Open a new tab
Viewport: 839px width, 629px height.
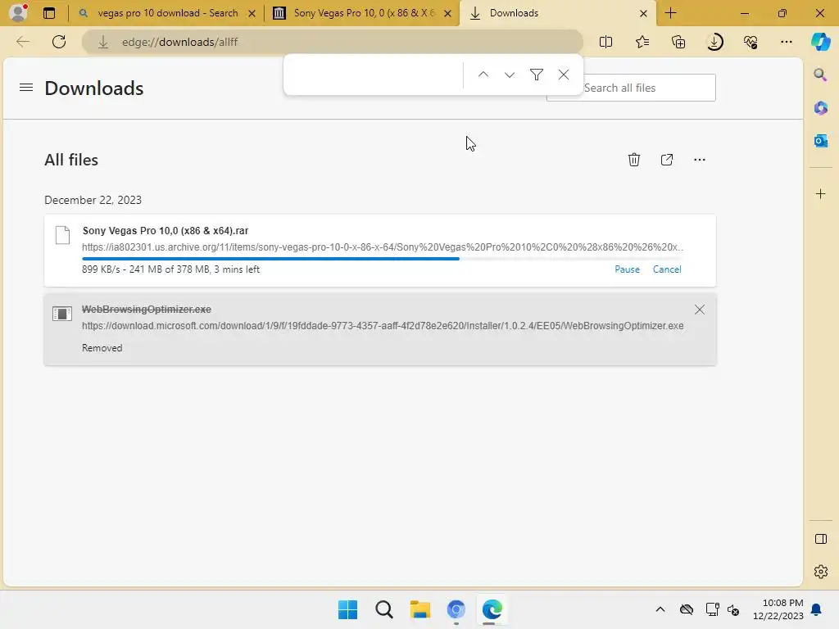click(670, 13)
